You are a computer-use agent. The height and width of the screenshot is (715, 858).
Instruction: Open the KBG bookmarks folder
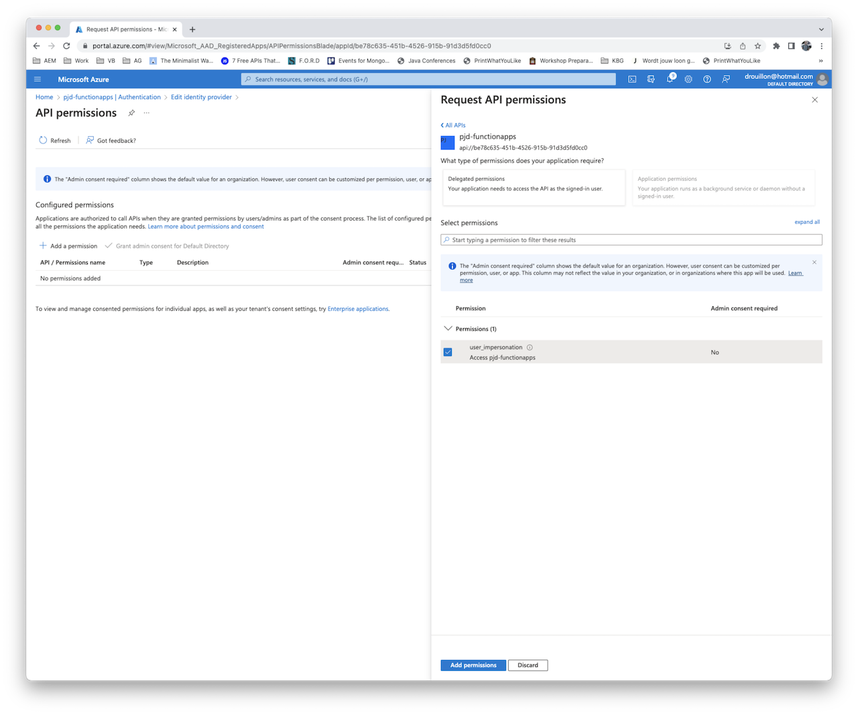[612, 60]
